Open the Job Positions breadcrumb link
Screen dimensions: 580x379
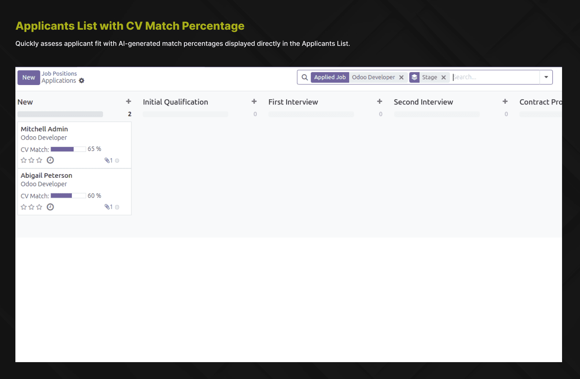point(59,74)
